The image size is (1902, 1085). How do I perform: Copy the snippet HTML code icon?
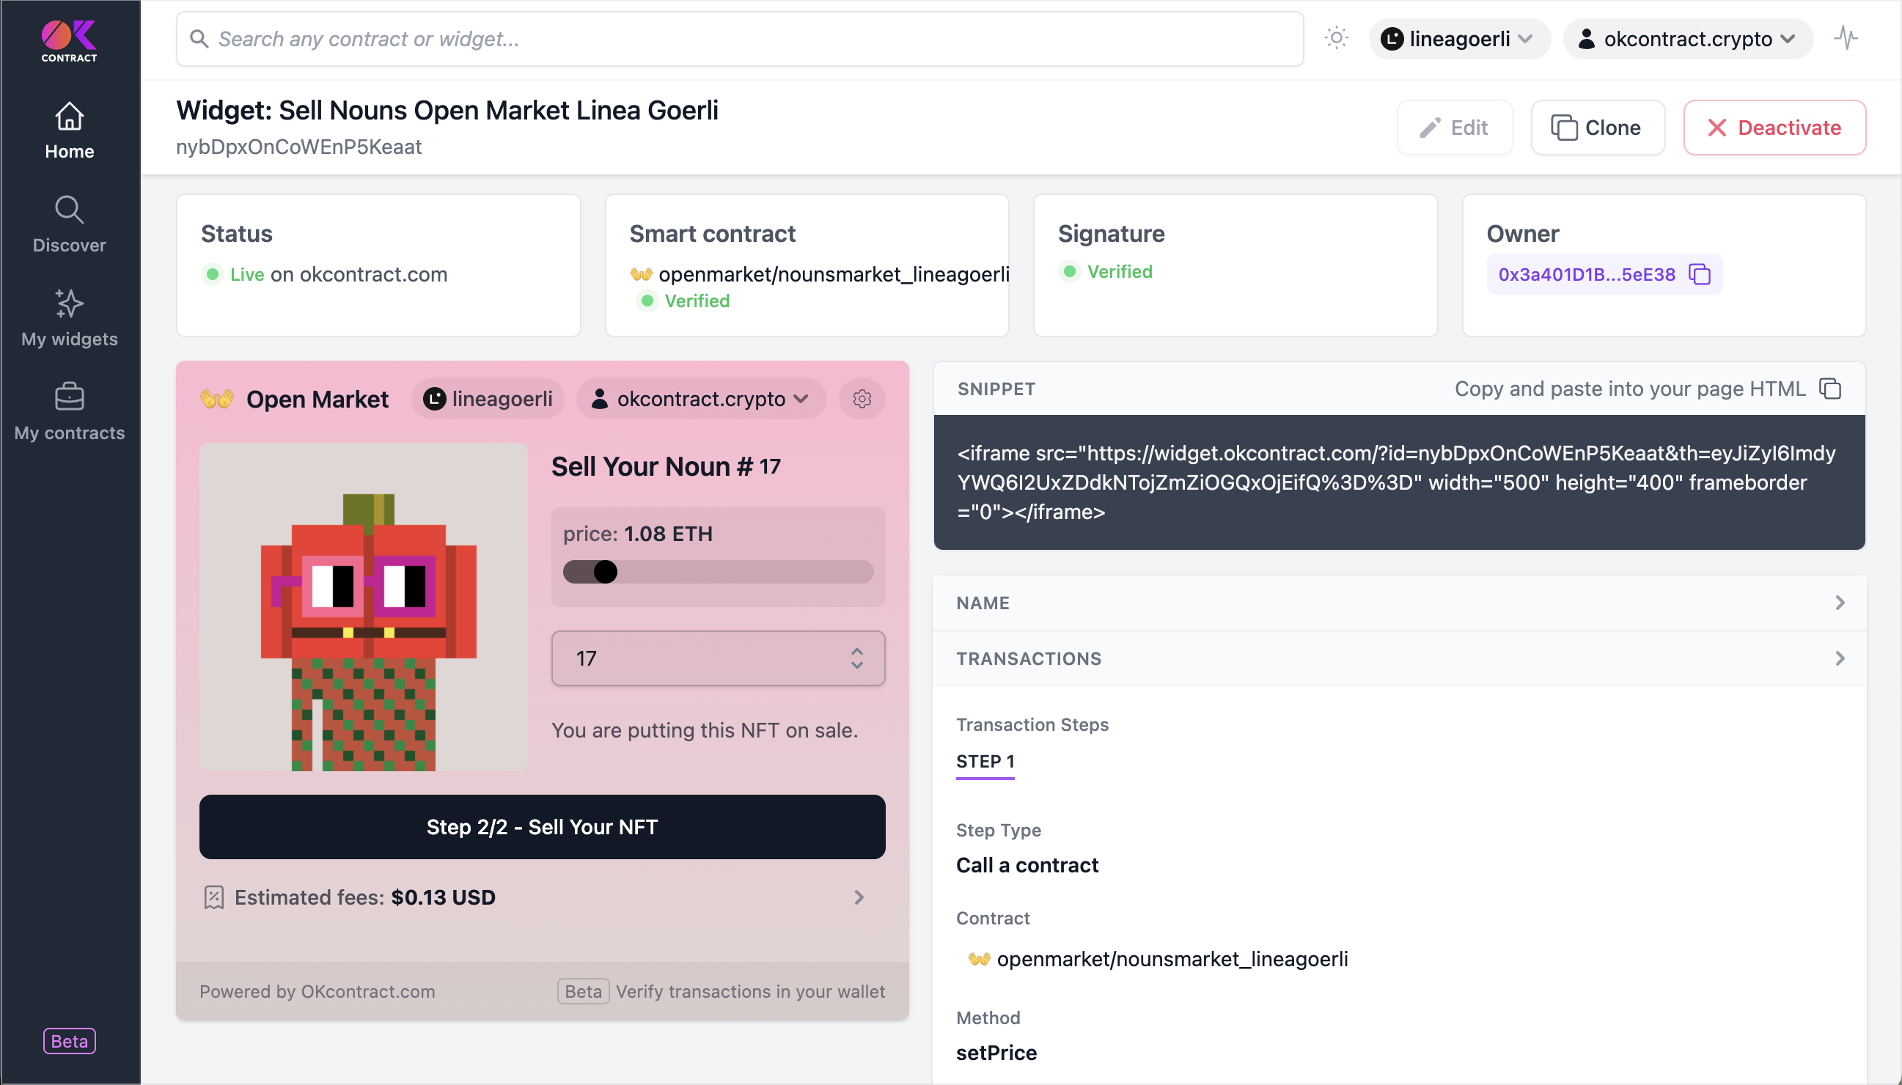[x=1829, y=389]
